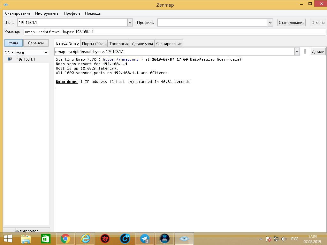Click the Цель target input field
The width and height of the screenshot is (327, 245).
[x=72, y=23]
